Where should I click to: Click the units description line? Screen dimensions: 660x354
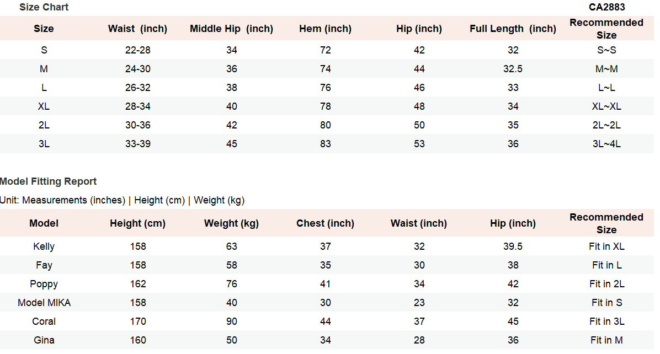[122, 200]
